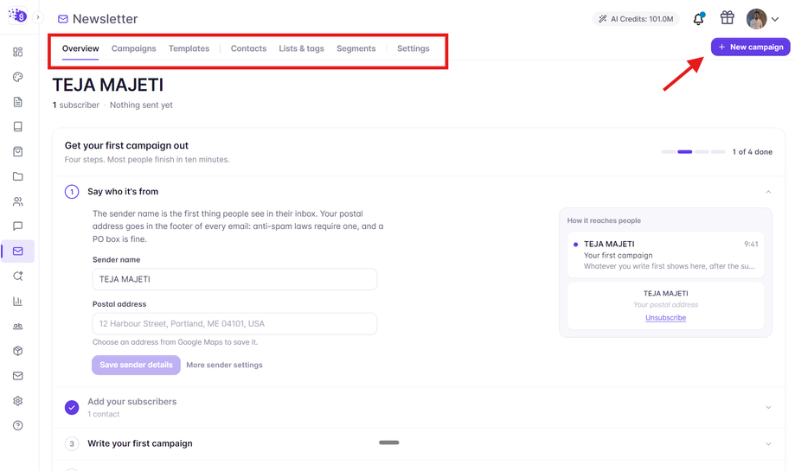Switch to the Lists & tags tab
The image size is (795, 471).
pos(301,48)
